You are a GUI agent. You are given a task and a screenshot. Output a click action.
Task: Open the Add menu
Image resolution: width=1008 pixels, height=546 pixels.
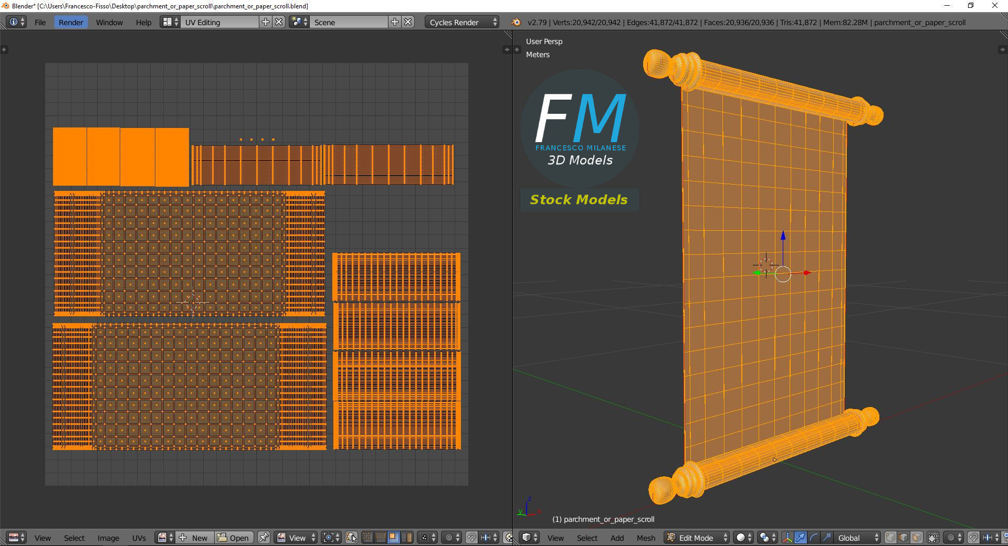click(x=617, y=538)
